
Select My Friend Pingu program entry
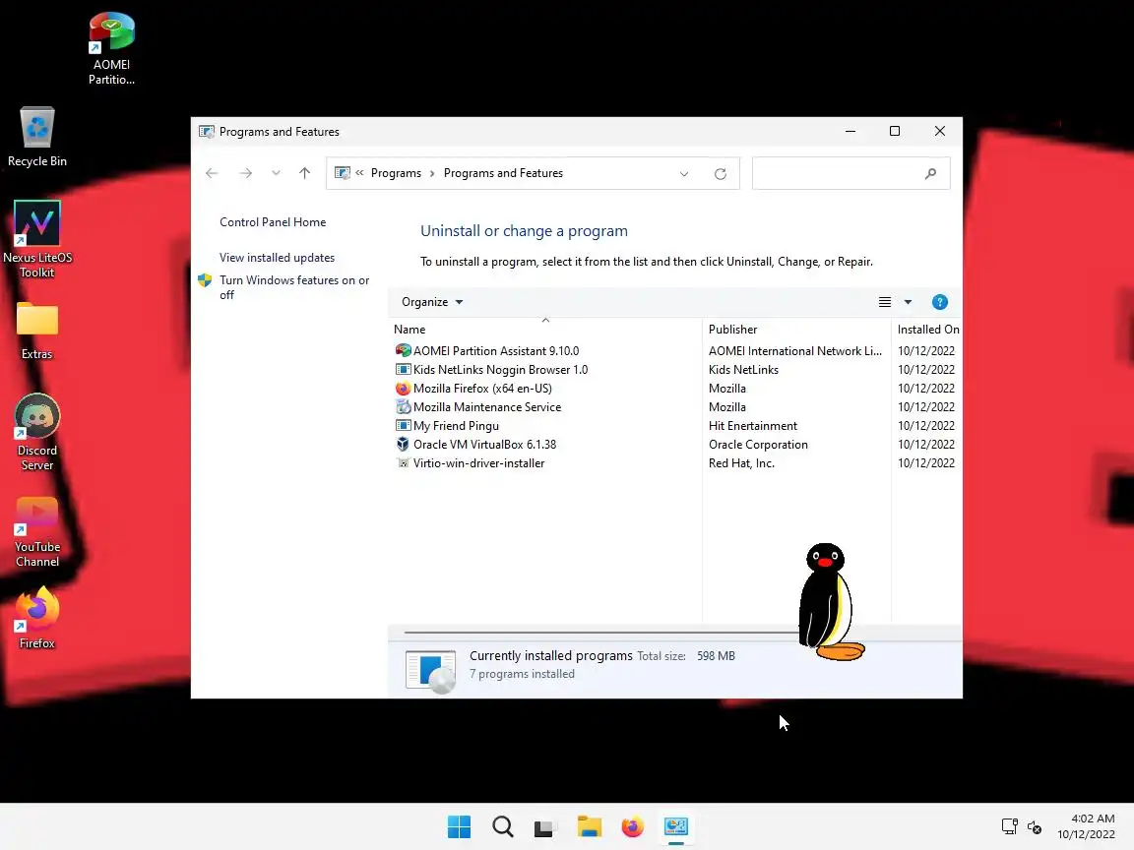click(456, 426)
